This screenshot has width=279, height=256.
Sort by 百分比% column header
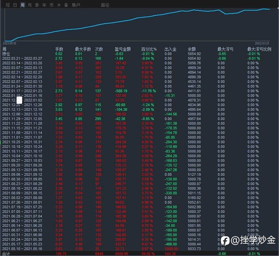point(149,49)
